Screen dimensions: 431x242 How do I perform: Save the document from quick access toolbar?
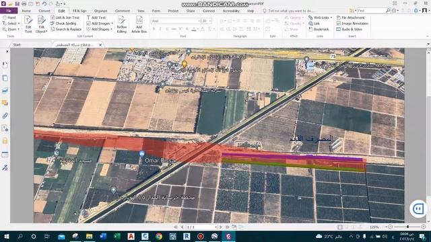(17, 4)
